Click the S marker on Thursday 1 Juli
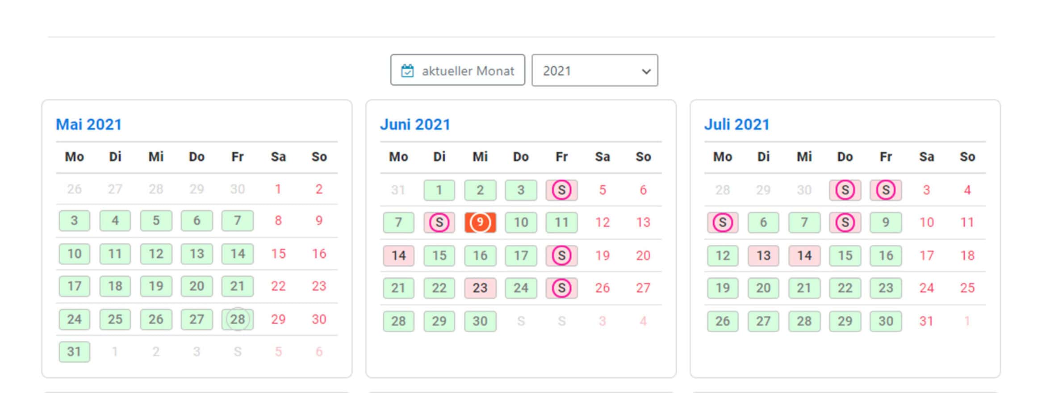Image resolution: width=1046 pixels, height=393 pixels. tap(845, 190)
